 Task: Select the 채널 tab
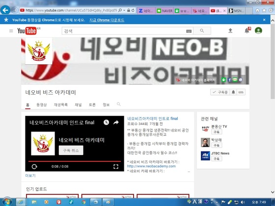point(78,105)
